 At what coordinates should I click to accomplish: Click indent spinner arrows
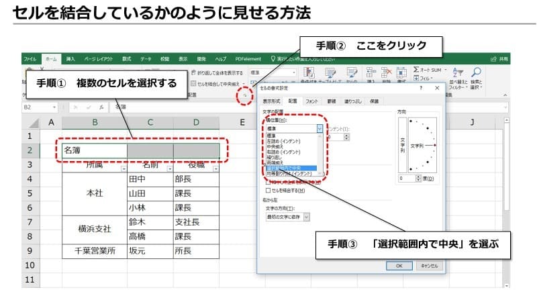[x=346, y=137]
